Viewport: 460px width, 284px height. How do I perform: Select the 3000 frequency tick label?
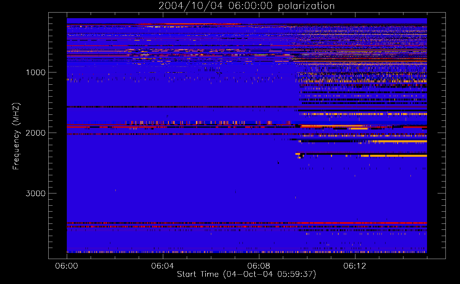tap(36, 193)
